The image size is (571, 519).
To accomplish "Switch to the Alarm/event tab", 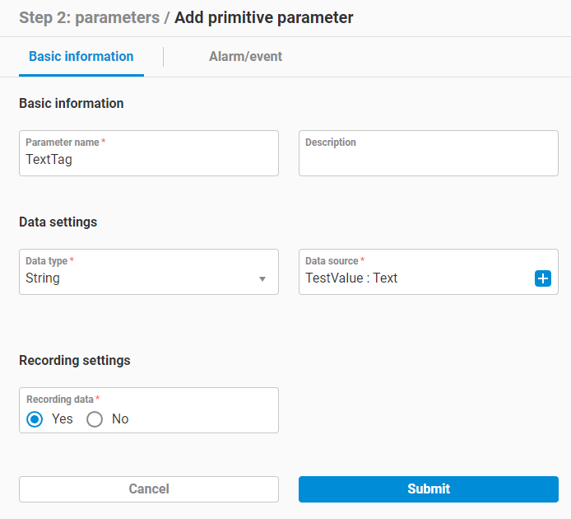I will click(x=245, y=57).
